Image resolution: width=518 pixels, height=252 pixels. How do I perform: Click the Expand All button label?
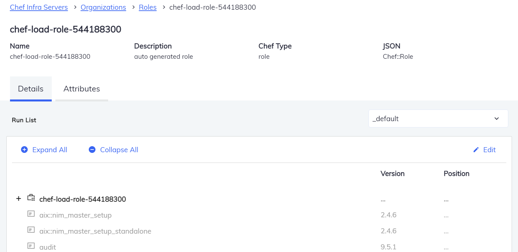pyautogui.click(x=50, y=150)
